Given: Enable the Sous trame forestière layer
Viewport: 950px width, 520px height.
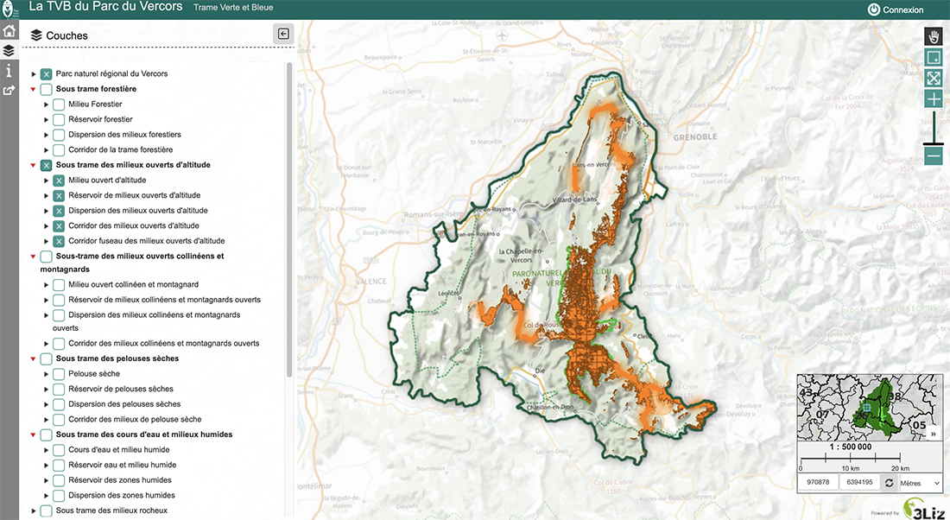Looking at the screenshot, I should tap(45, 88).
